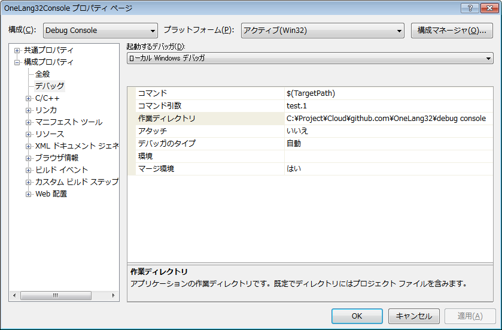Select the ビルド イベント label
The height and width of the screenshot is (330, 502).
[x=62, y=170]
